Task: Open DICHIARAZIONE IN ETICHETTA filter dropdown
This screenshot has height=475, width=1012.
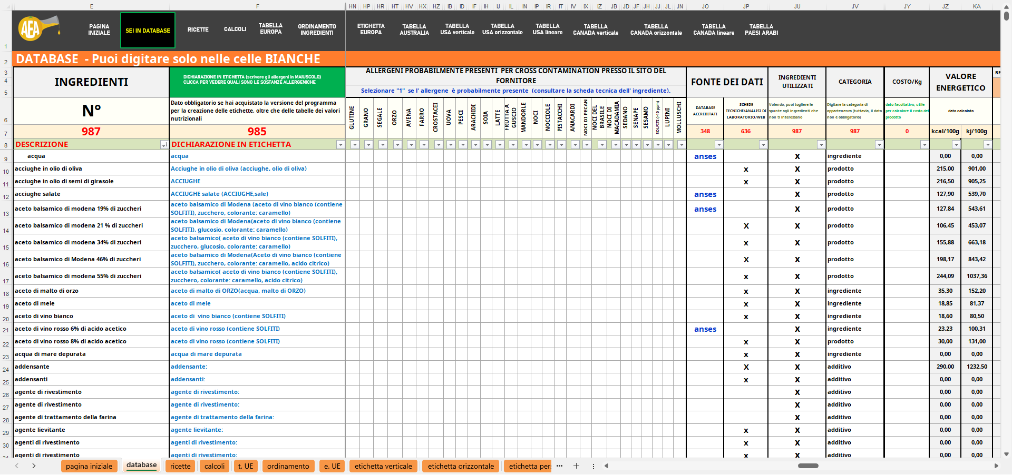Action: tap(340, 145)
